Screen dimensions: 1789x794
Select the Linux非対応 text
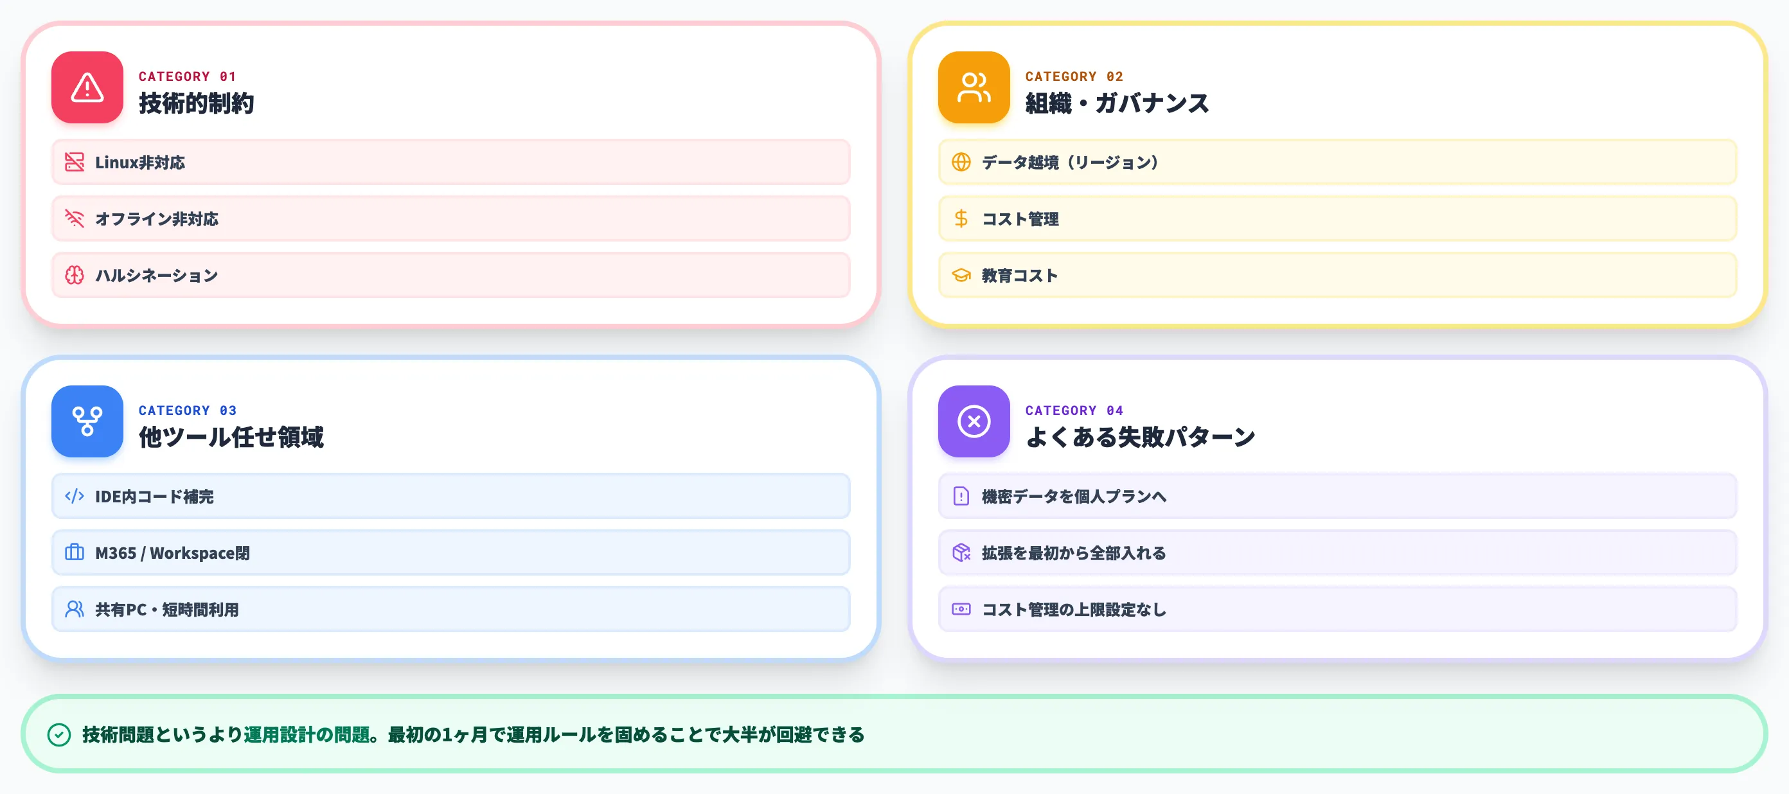pyautogui.click(x=140, y=163)
